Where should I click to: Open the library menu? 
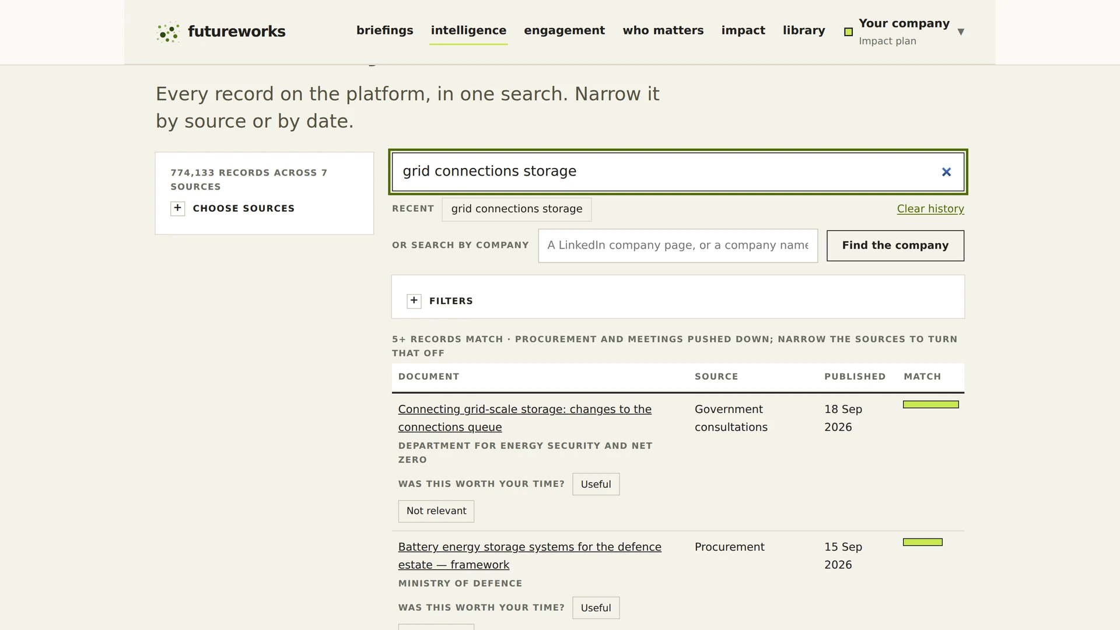pos(804,30)
